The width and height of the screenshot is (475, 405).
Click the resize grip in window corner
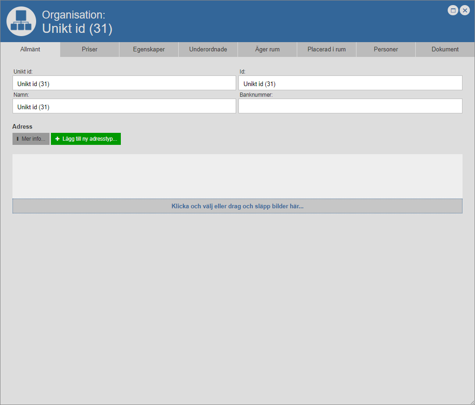pyautogui.click(x=472, y=402)
